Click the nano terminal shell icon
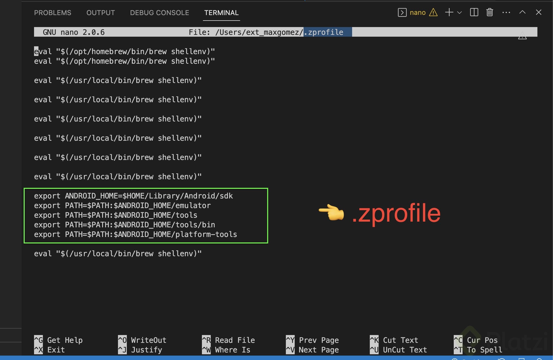Image resolution: width=553 pixels, height=360 pixels. 402,12
